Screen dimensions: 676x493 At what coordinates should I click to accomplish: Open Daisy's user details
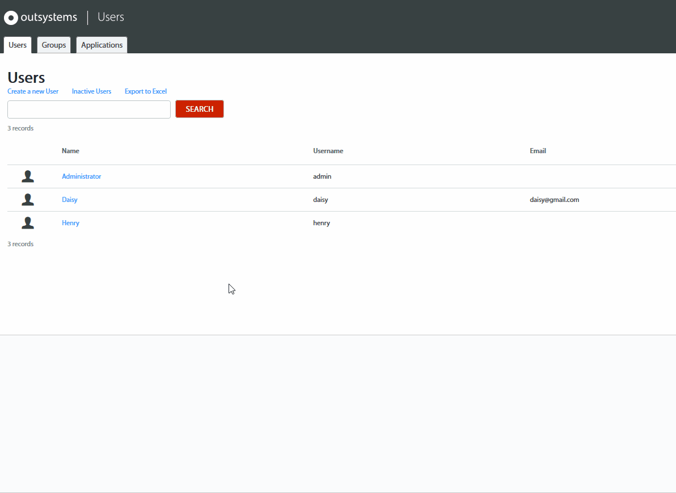point(69,199)
